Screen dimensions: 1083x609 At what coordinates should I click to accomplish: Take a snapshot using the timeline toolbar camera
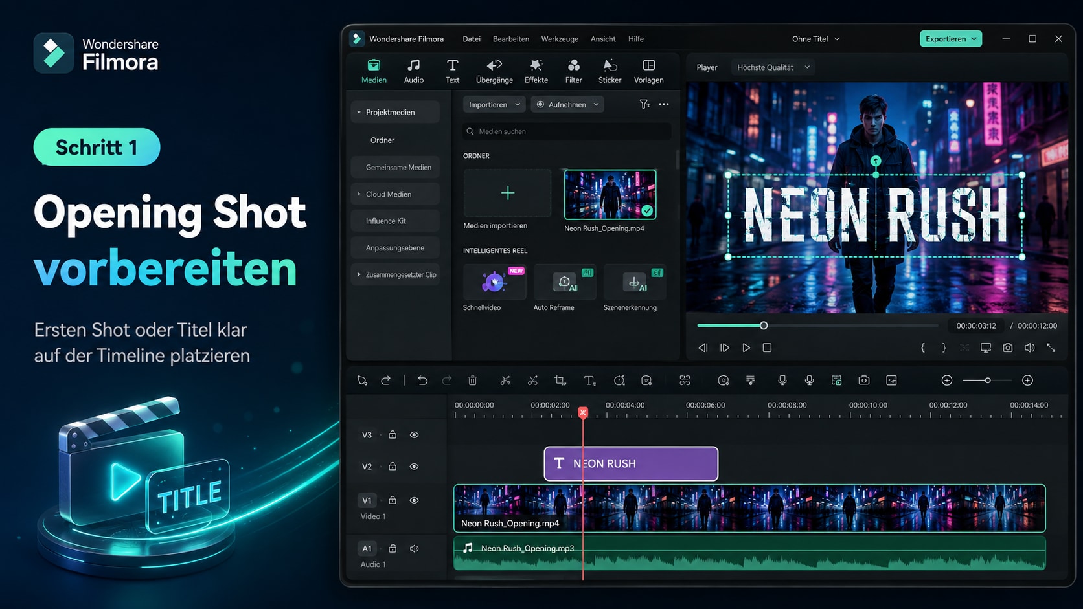(x=864, y=381)
